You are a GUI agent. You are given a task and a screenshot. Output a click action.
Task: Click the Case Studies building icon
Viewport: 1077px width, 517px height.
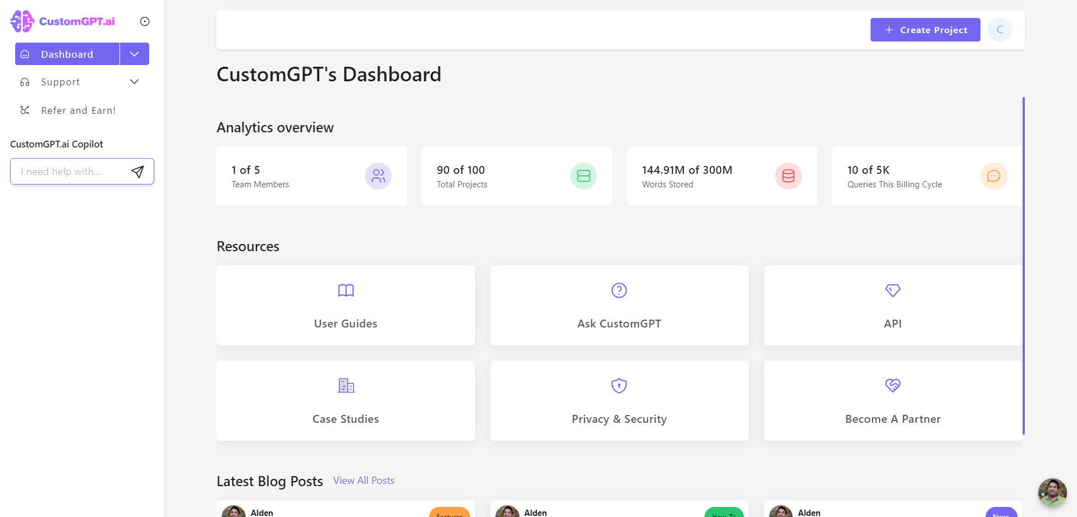(x=346, y=386)
